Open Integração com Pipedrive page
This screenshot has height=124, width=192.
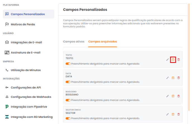point(28,107)
